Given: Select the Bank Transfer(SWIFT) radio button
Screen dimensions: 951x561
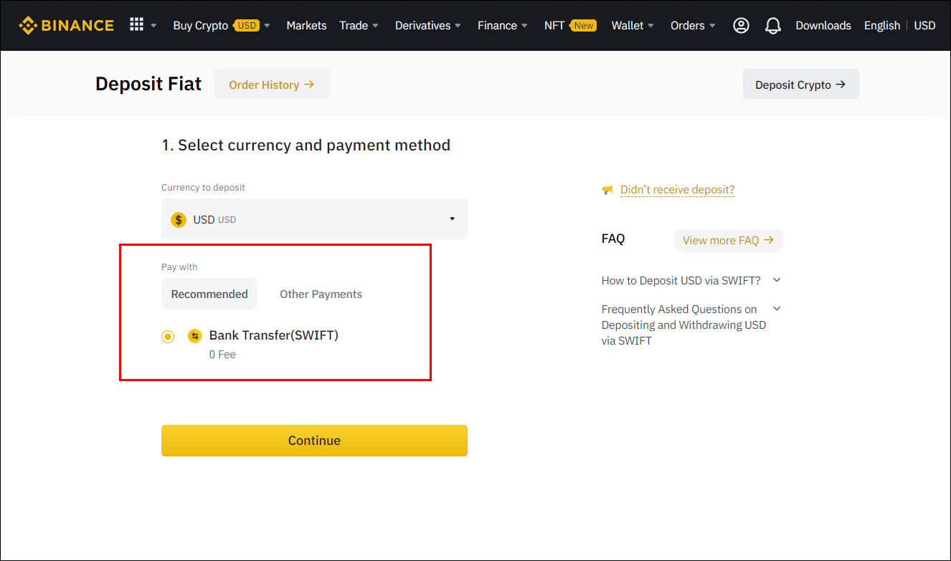Looking at the screenshot, I should tap(168, 336).
